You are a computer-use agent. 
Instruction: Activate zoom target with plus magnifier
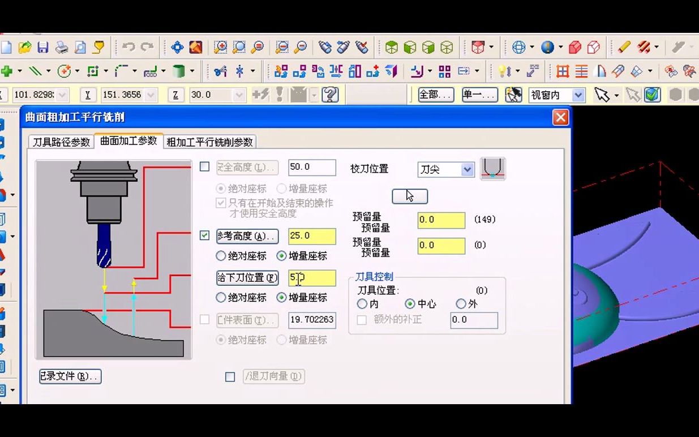tap(220, 48)
